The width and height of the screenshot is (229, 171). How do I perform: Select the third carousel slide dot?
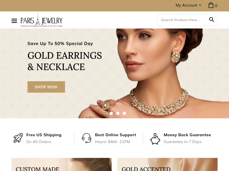[118, 113]
